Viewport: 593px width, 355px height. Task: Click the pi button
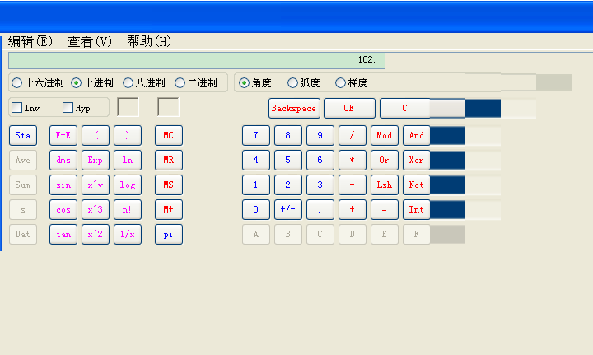[169, 235]
